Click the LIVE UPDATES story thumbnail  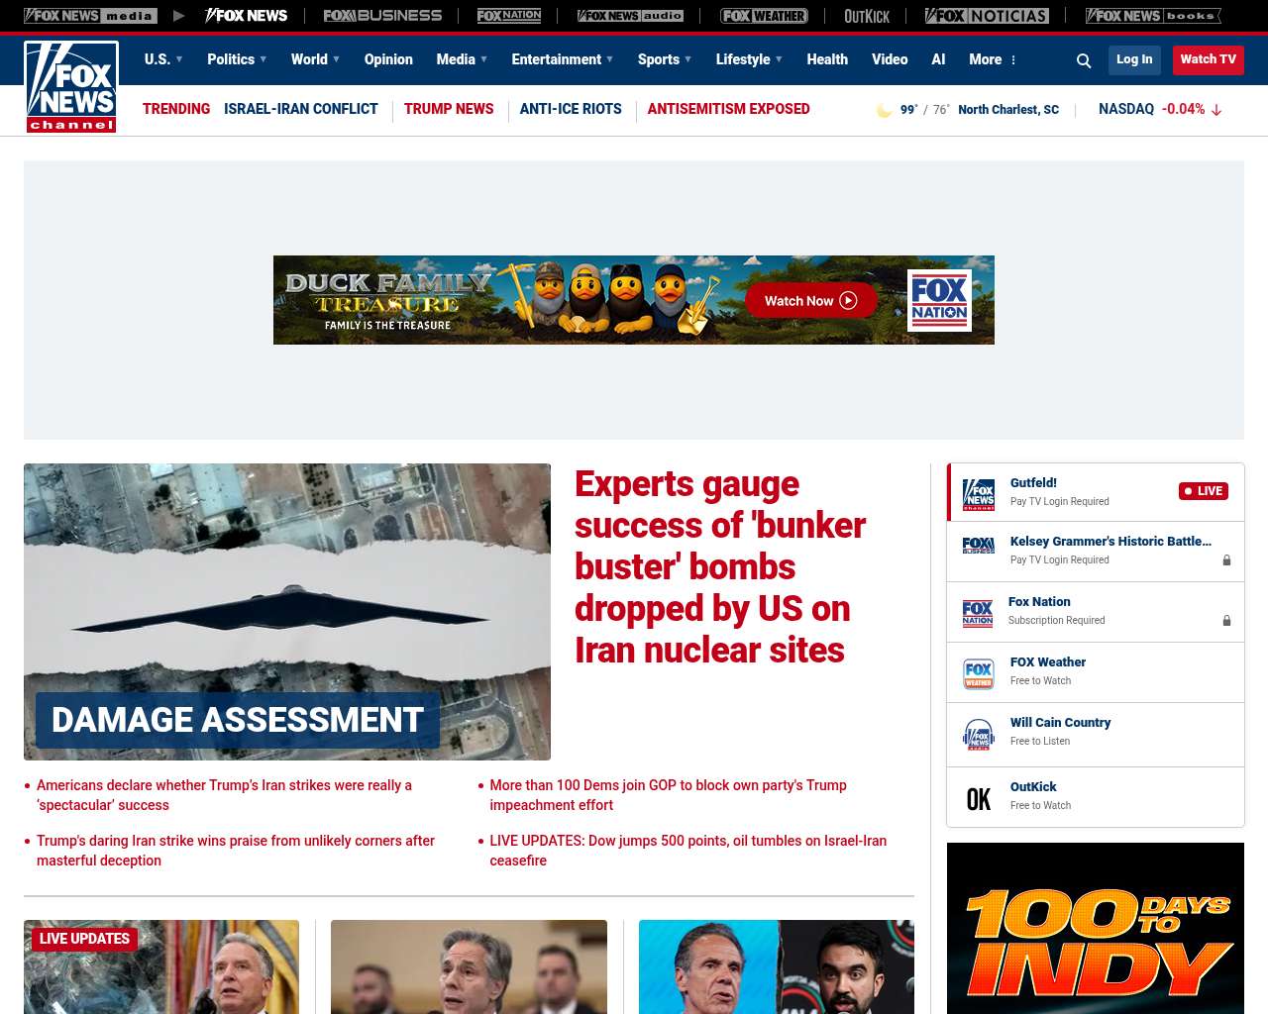(161, 966)
